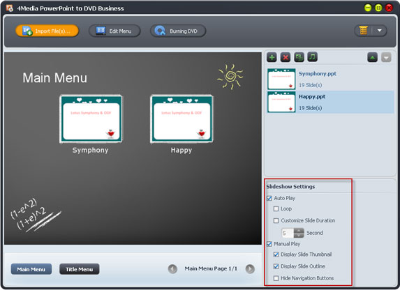
Task: Click the Happy.ppt list thumbnail
Action: (x=281, y=102)
